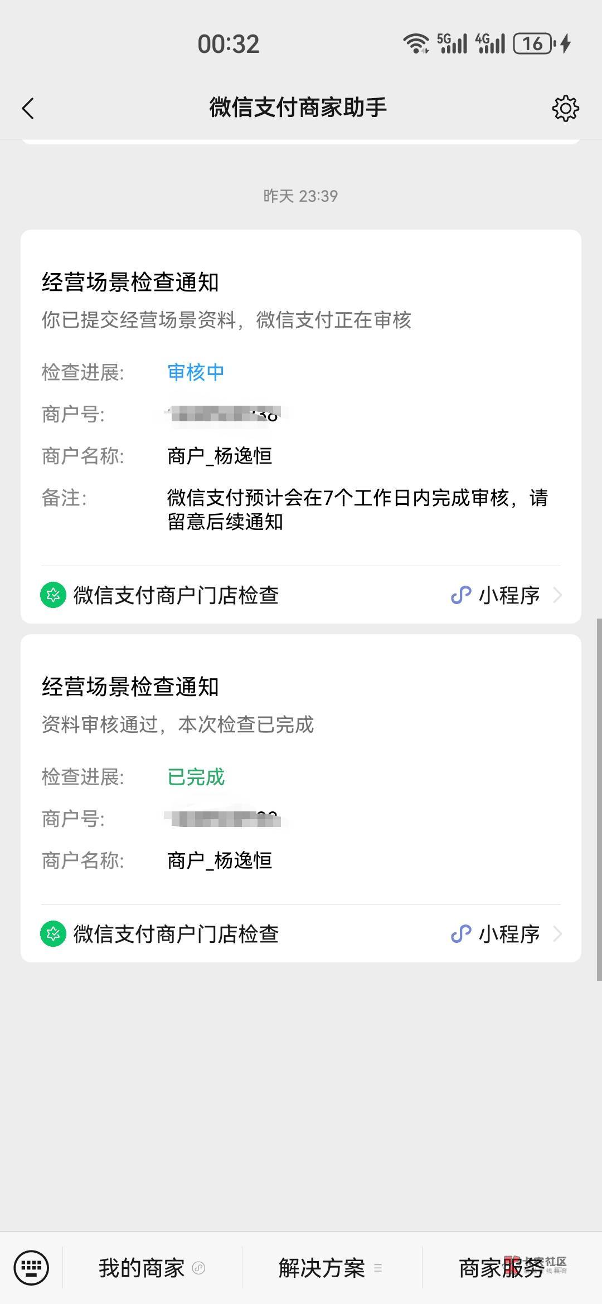This screenshot has width=602, height=1304.
Task: Open the 我的商家 bottom menu
Action: [142, 1268]
